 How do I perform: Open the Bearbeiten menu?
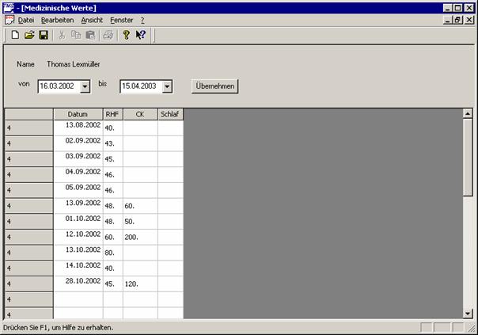point(58,20)
